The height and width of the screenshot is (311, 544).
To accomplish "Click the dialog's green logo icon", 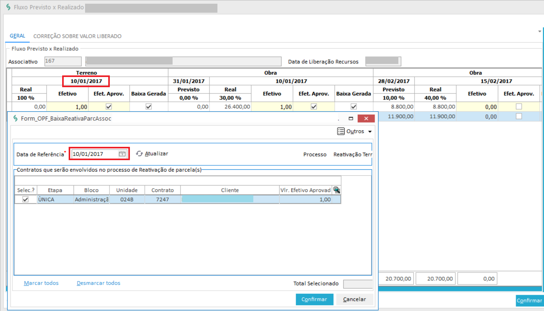I will point(15,118).
